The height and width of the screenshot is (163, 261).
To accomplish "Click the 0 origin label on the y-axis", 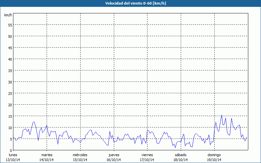I will 11,150.
